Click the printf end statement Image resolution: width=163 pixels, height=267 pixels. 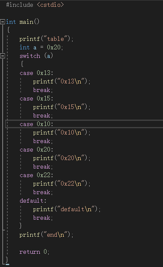pyautogui.click(x=47, y=235)
